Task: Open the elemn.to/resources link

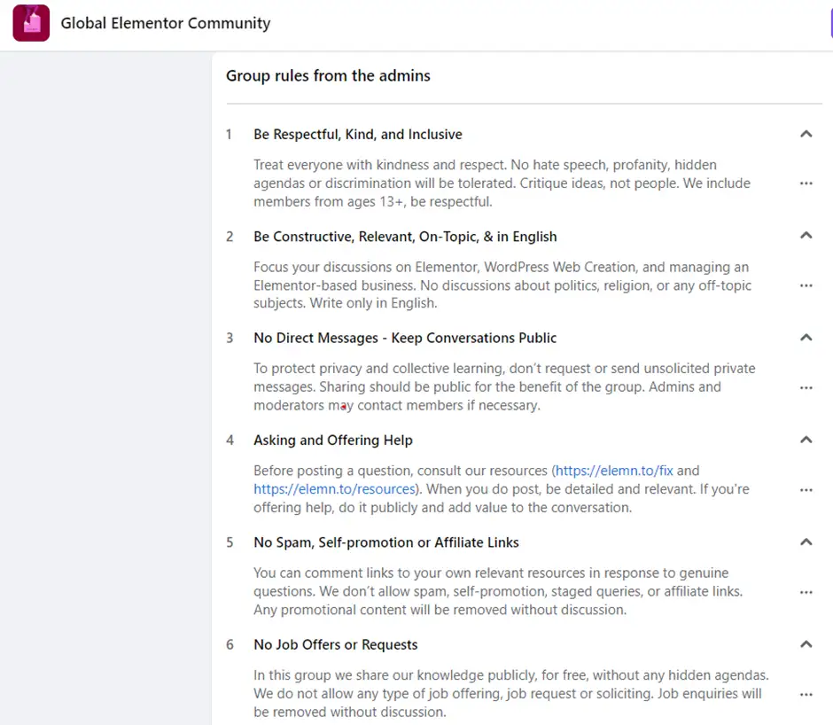Action: point(333,488)
